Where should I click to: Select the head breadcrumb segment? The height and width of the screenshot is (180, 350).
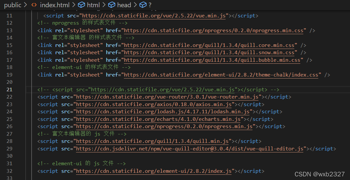coord(124,5)
